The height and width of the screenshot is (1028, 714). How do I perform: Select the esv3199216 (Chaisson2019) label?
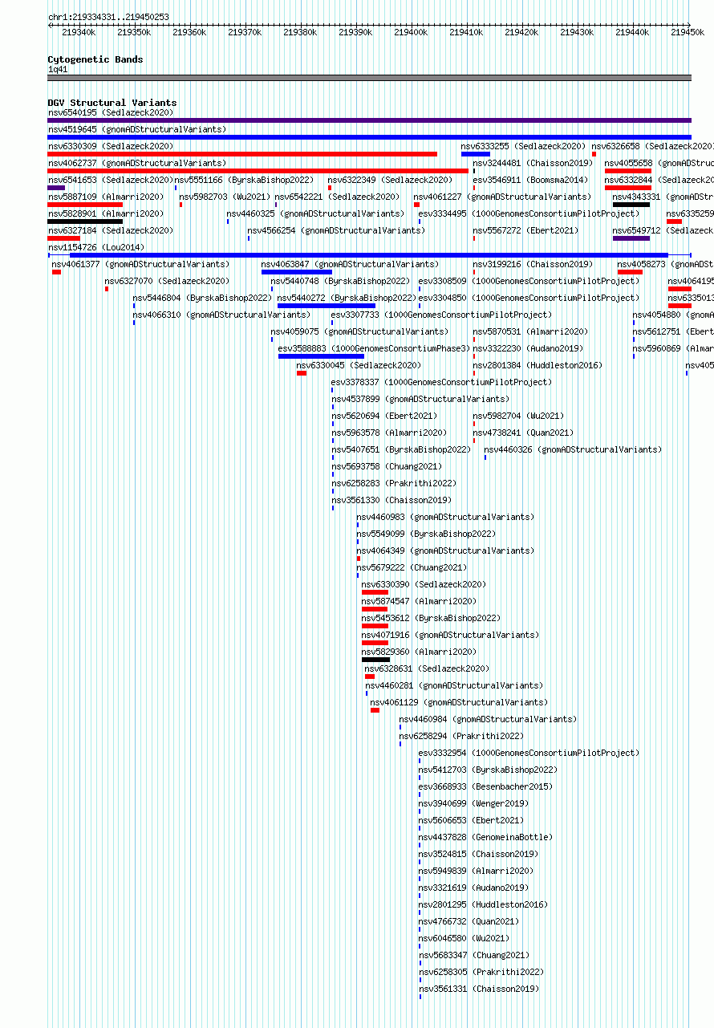tap(533, 264)
